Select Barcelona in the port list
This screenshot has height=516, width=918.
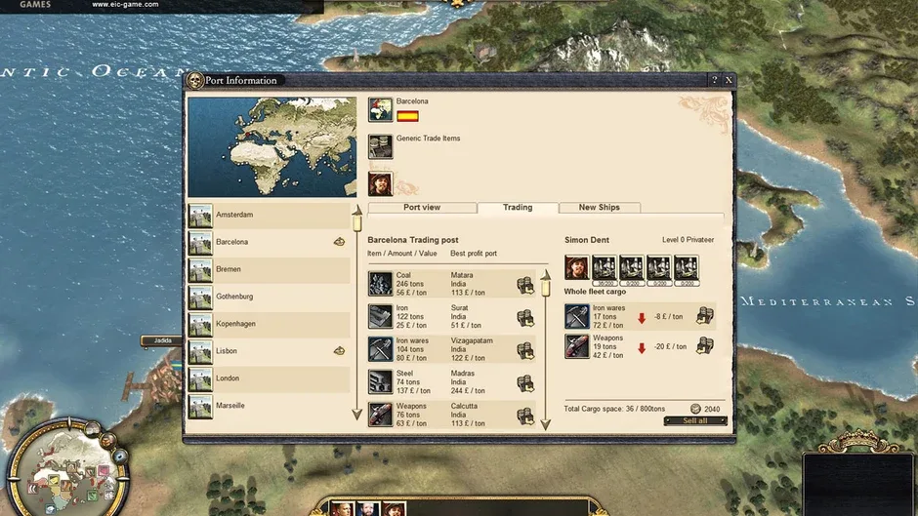click(269, 242)
